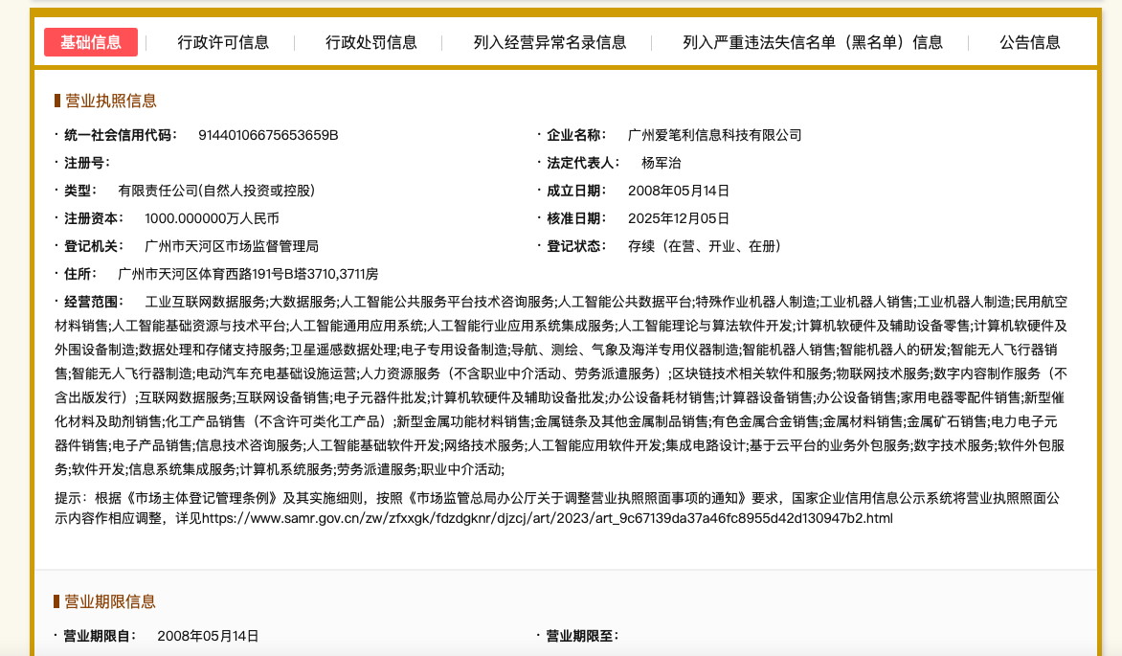Screen dimensions: 1122x656
Task: Click the business term start value 2008年05月14日
Action: tap(209, 636)
